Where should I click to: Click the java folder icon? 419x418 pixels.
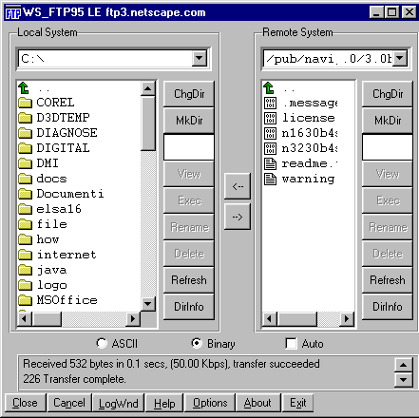25,270
